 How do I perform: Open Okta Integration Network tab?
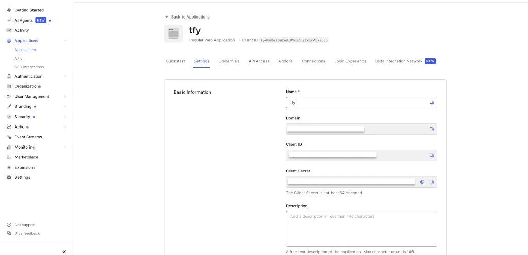pos(405,61)
